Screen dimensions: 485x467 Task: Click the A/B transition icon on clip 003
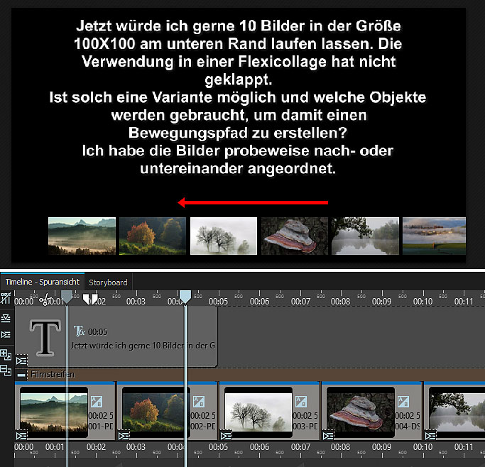[x=303, y=402]
